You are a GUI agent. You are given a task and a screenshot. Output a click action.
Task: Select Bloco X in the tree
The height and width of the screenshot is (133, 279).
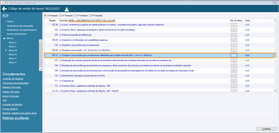(x=13, y=58)
